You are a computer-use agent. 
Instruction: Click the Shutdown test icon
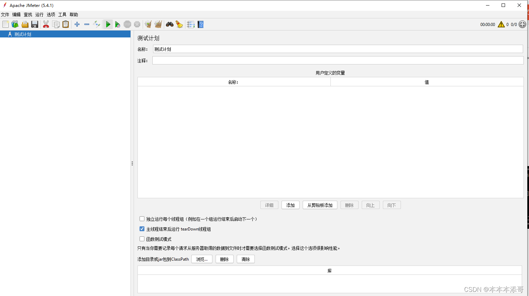tap(137, 24)
